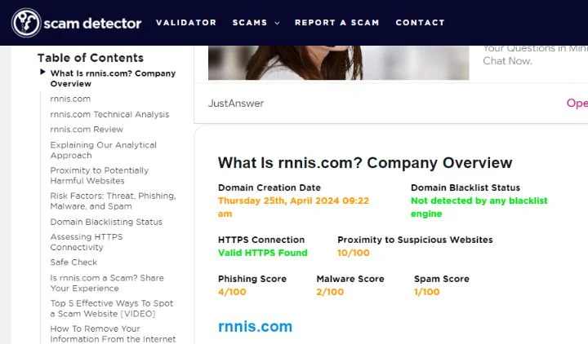Select the What Is rnnis.com? Company Overview heading

(365, 163)
